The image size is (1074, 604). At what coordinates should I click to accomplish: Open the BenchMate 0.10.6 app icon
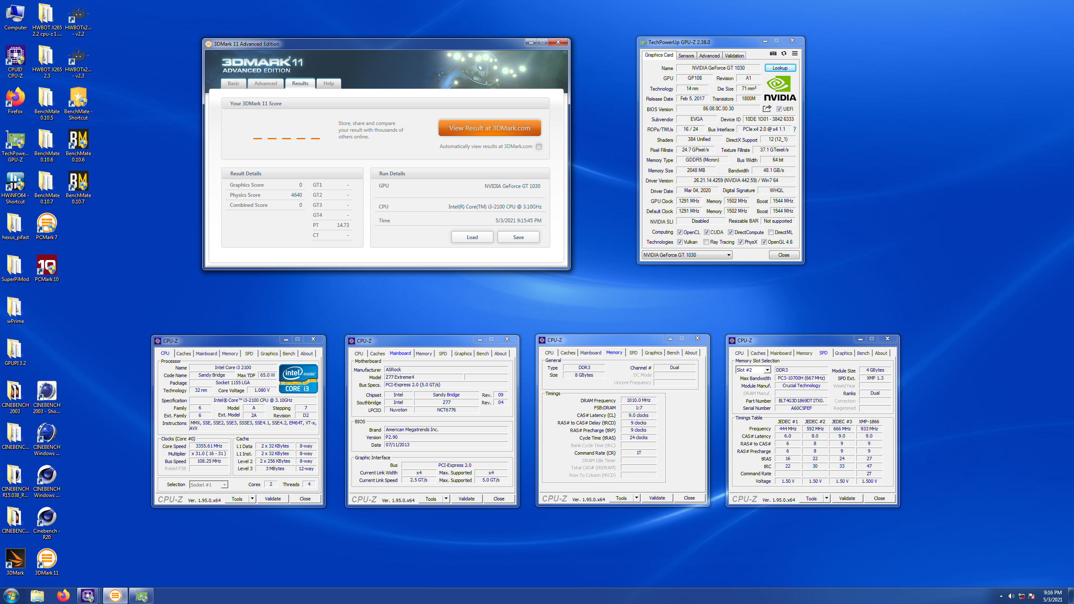point(78,146)
